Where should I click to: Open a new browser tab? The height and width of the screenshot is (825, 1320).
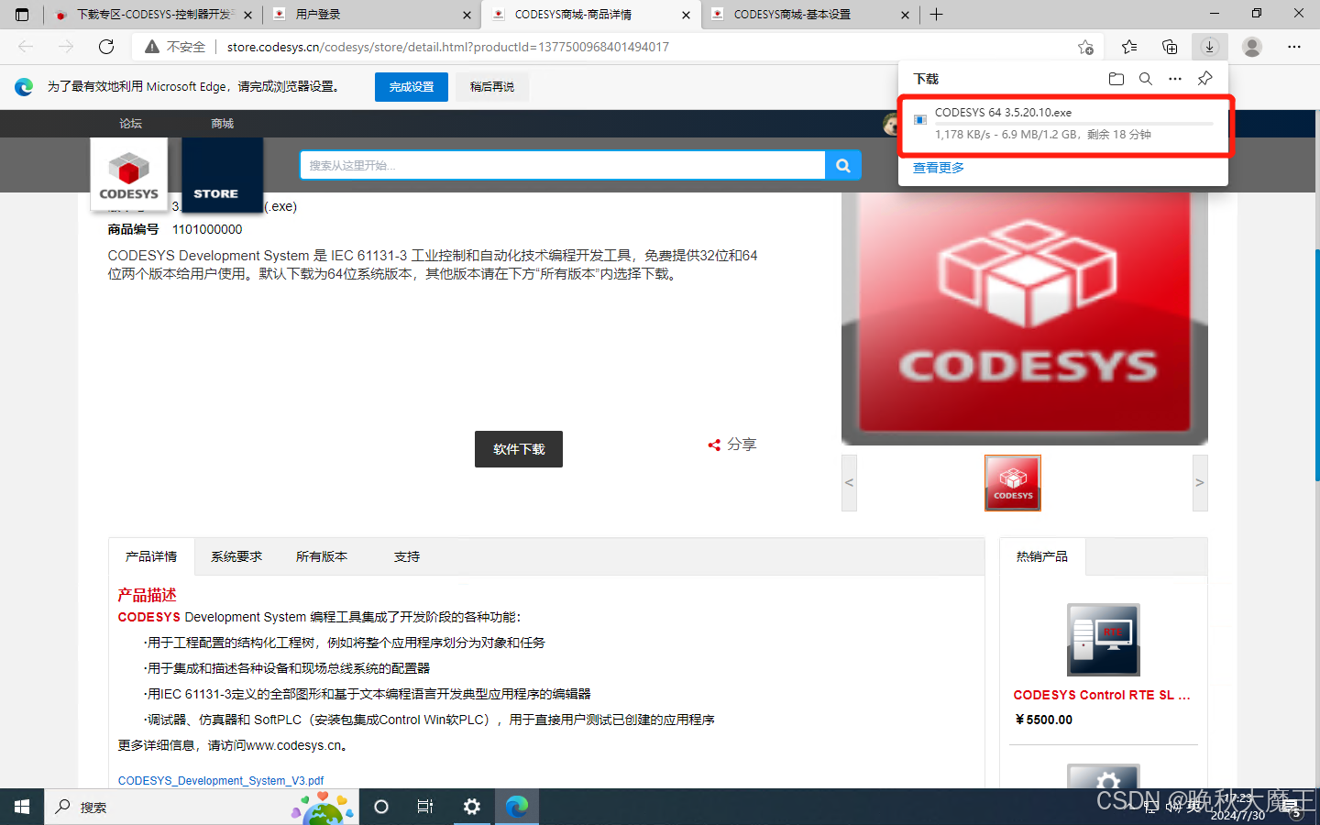click(936, 15)
